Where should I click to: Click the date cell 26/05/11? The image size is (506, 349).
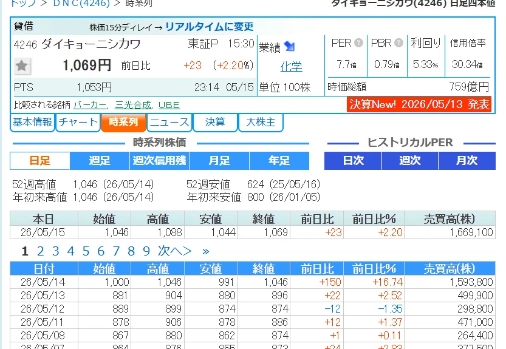[43, 322]
